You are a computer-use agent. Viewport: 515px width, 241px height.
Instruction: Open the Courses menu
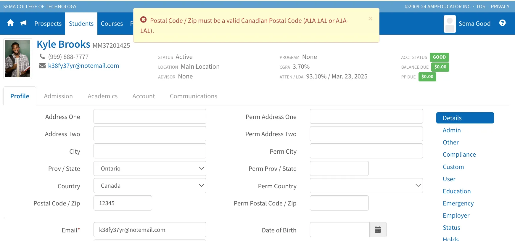click(112, 24)
